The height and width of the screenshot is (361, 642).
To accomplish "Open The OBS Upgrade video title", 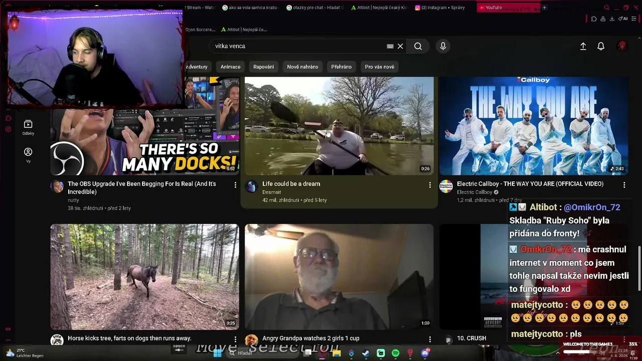I will 142,188.
